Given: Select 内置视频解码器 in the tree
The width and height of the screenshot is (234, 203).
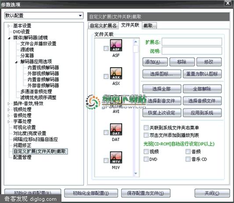Looking at the screenshot, I should point(43,68).
